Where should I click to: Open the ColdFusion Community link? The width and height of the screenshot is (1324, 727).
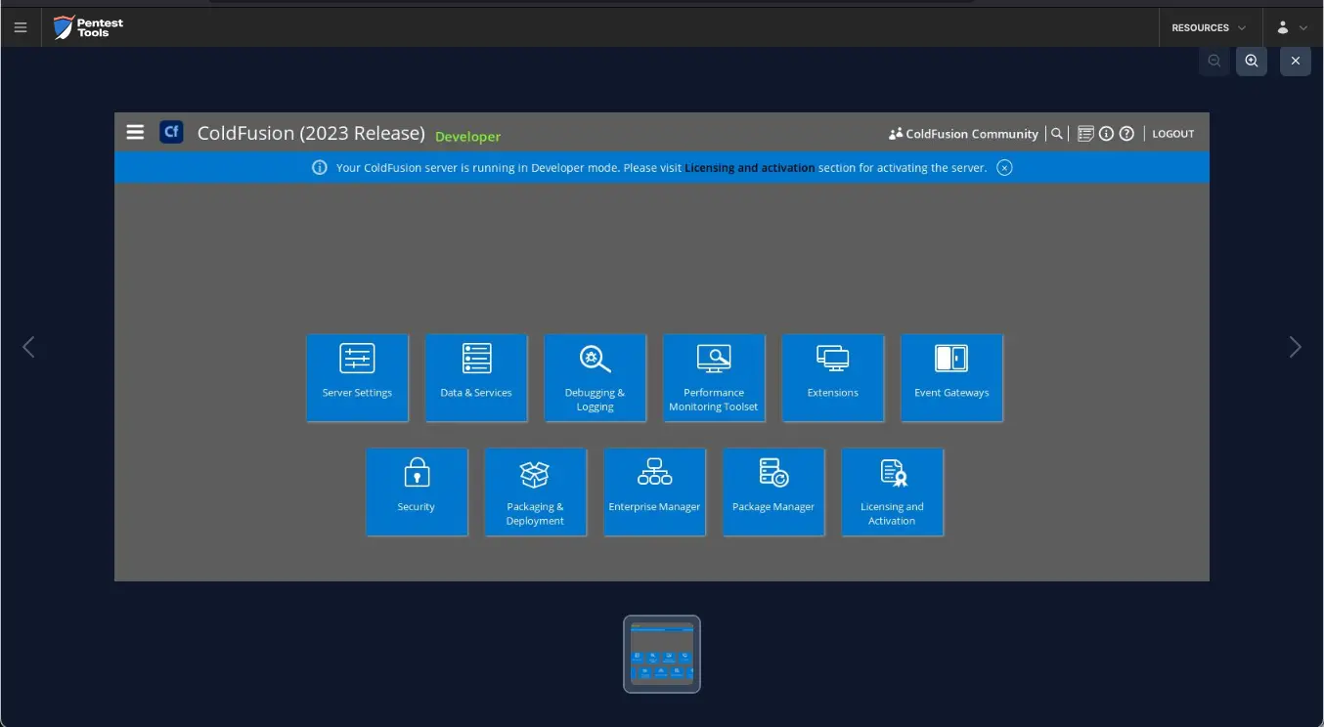963,134
